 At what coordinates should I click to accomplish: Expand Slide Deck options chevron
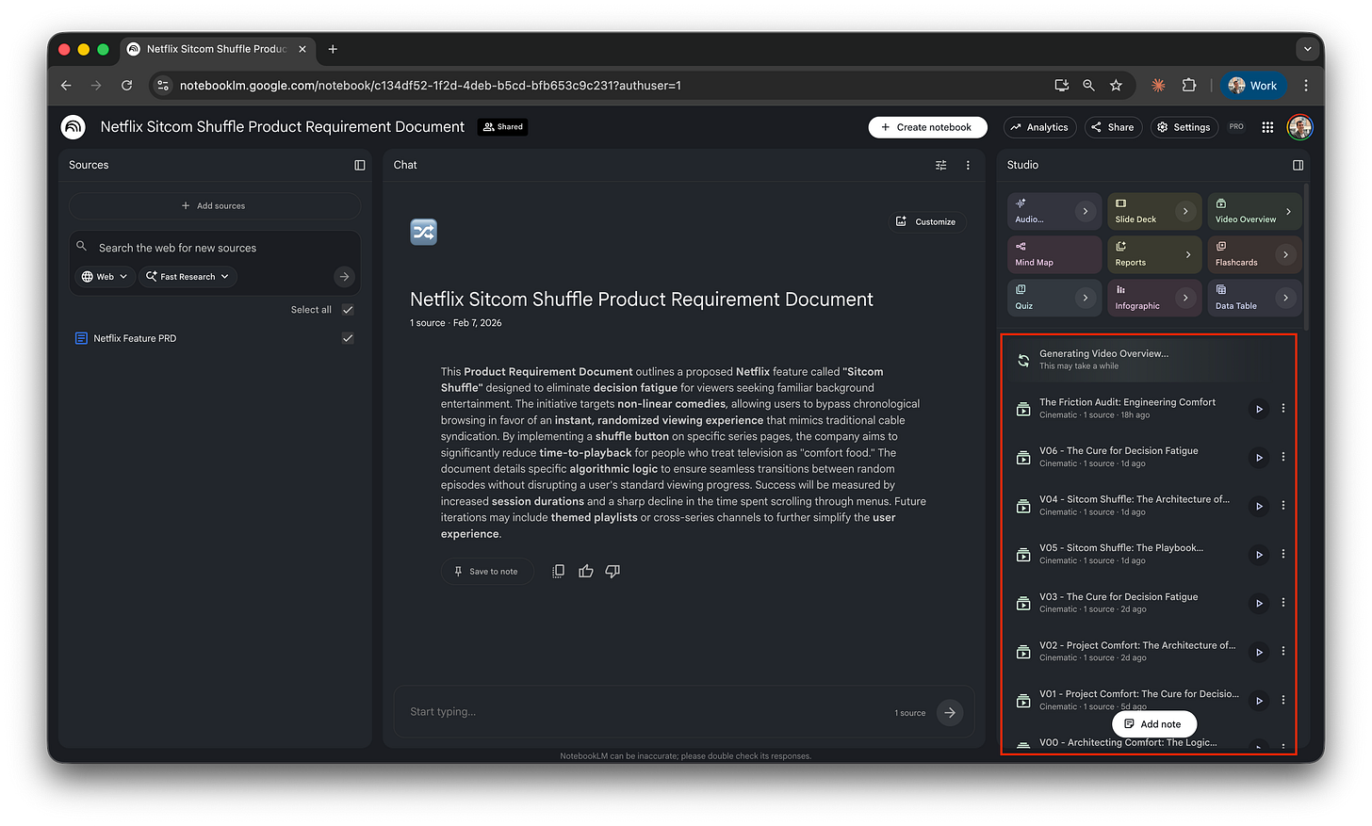coord(1185,212)
